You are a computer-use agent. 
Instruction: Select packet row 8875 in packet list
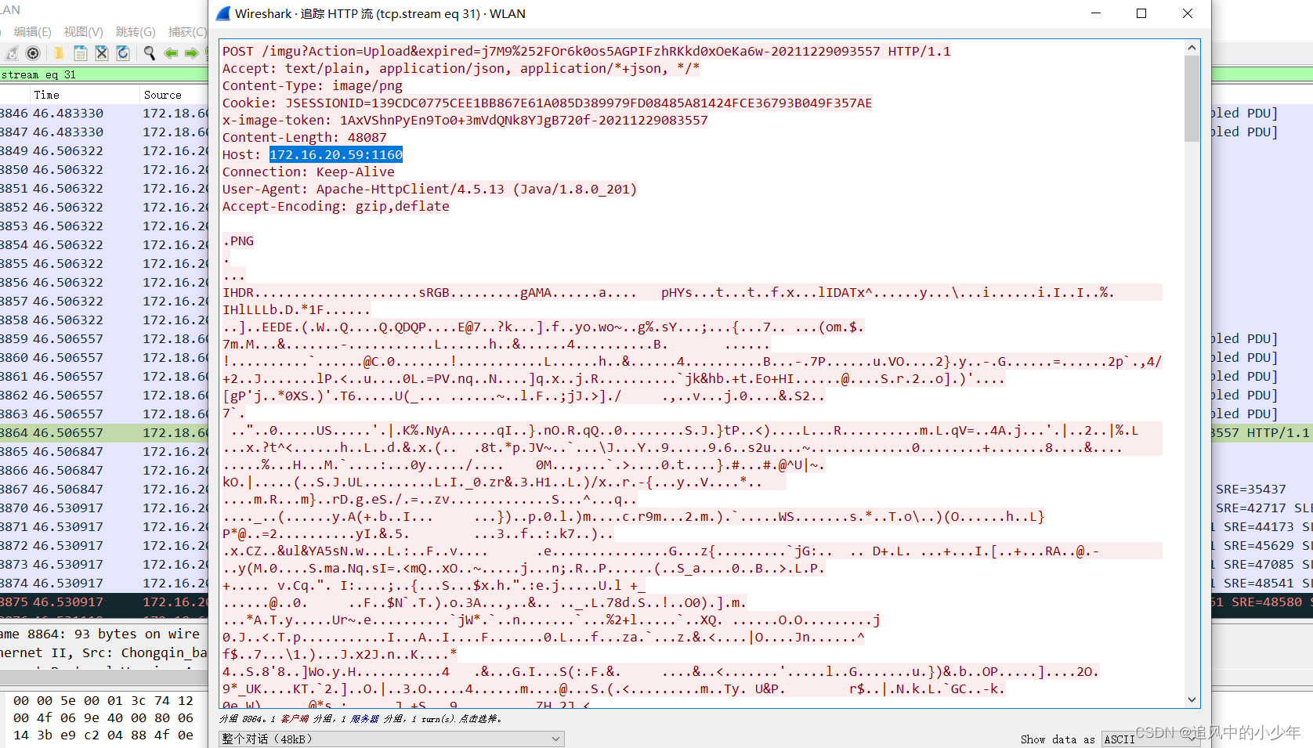[x=103, y=602]
